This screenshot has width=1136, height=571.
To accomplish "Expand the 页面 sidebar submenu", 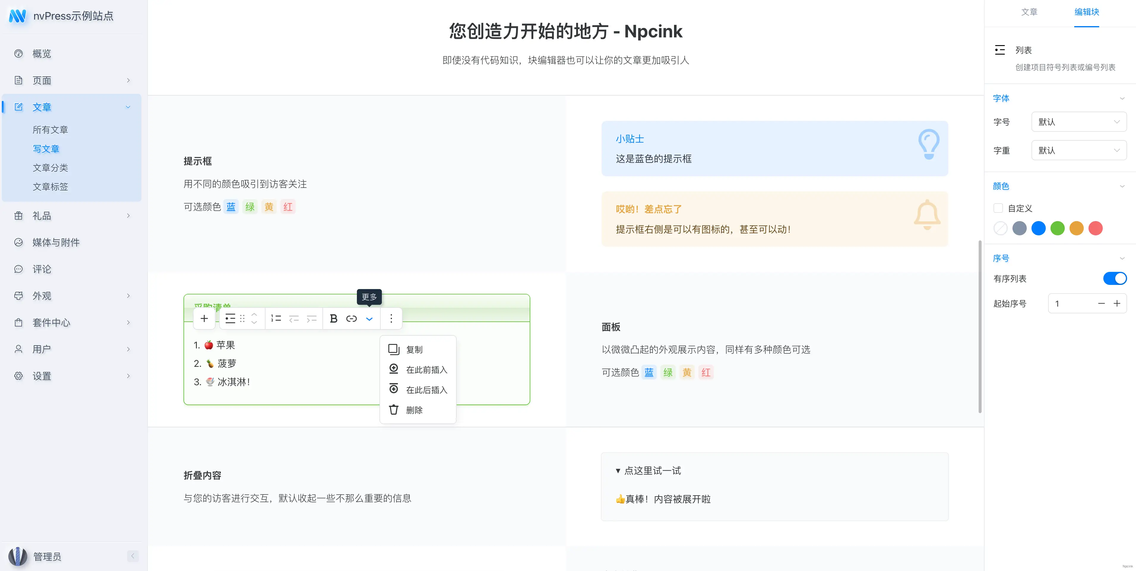I will click(128, 80).
